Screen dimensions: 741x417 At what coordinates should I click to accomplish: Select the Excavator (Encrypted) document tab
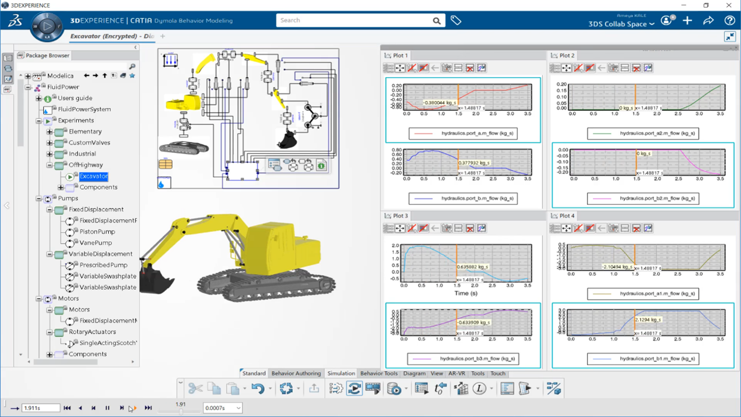(x=112, y=36)
